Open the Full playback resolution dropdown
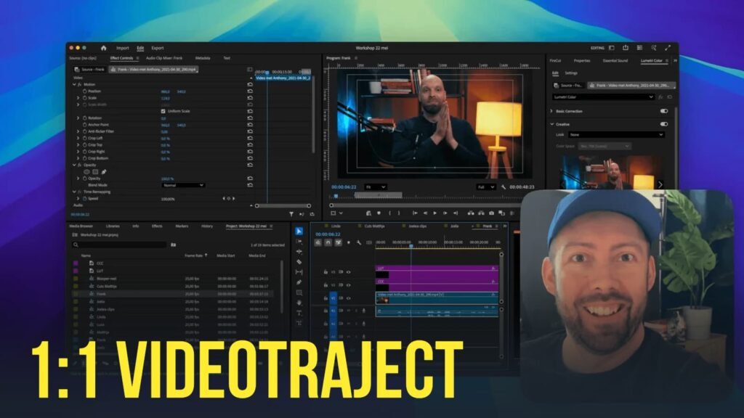Viewport: 744px width, 418px height. tap(486, 187)
